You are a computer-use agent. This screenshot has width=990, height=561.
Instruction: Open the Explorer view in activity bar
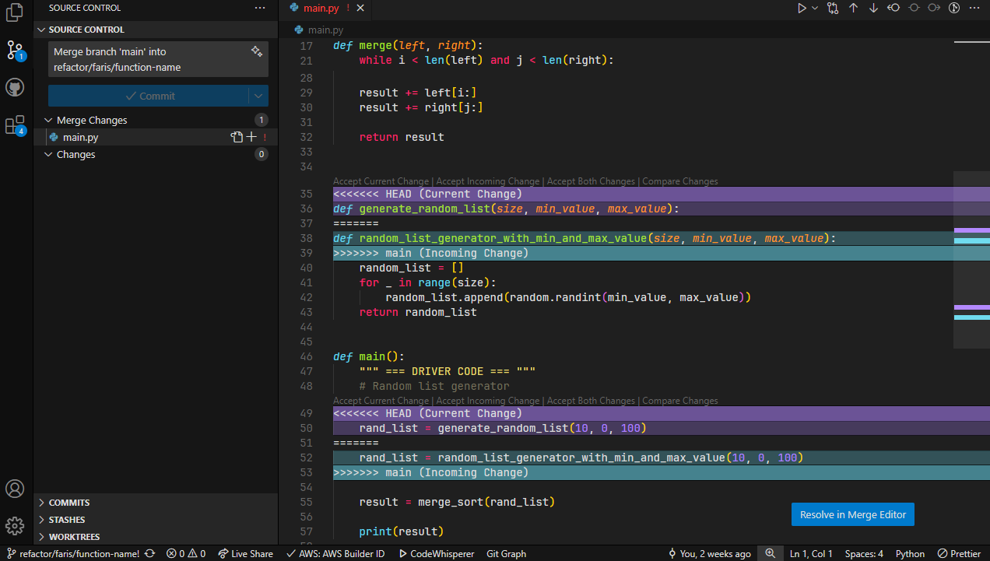coord(15,13)
